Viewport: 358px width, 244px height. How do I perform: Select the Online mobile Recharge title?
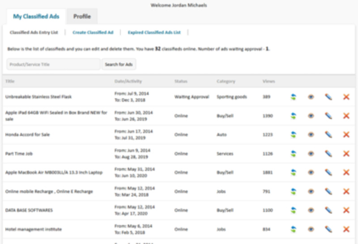[49, 191]
